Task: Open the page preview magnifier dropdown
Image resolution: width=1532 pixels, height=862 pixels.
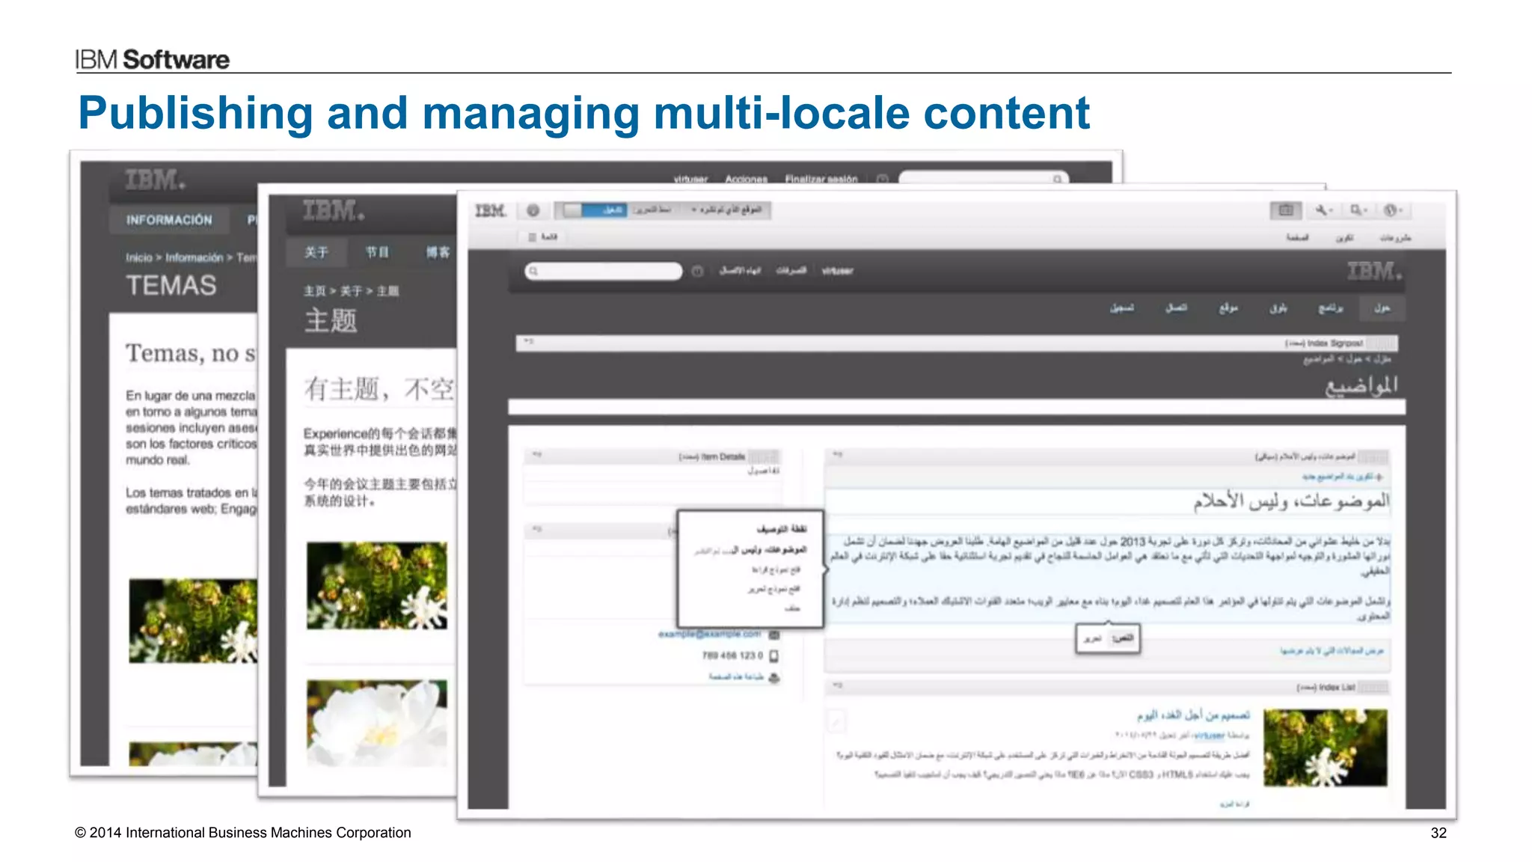Action: [x=1358, y=210]
